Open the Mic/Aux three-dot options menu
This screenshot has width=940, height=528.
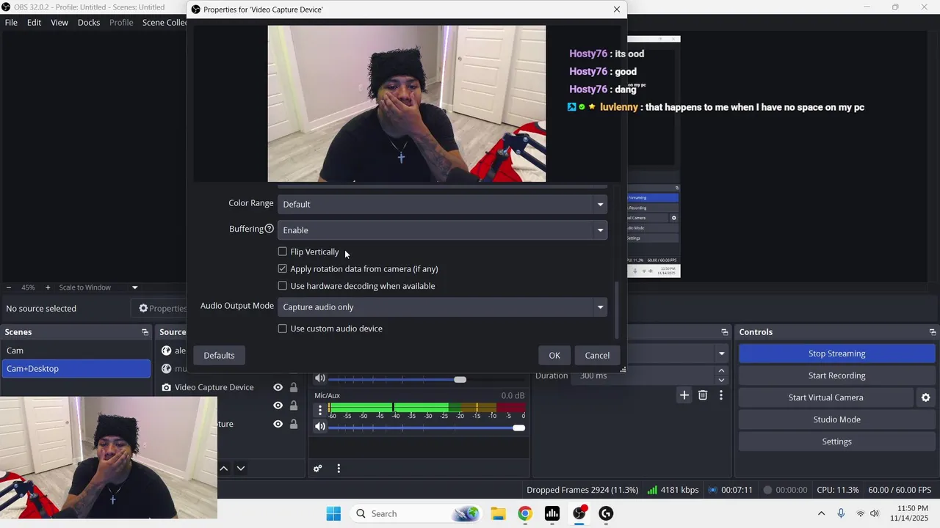click(x=319, y=410)
